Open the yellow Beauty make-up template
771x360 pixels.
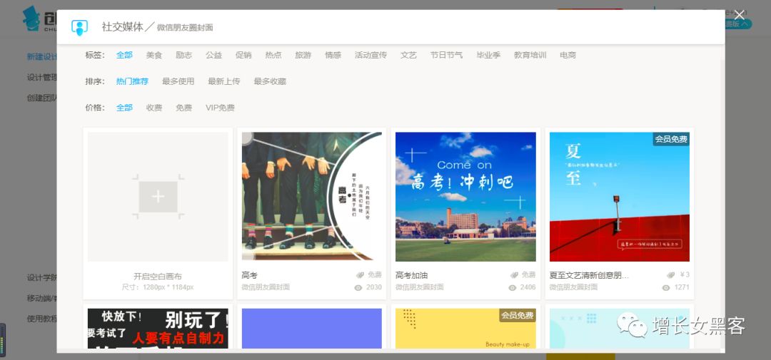pos(465,329)
